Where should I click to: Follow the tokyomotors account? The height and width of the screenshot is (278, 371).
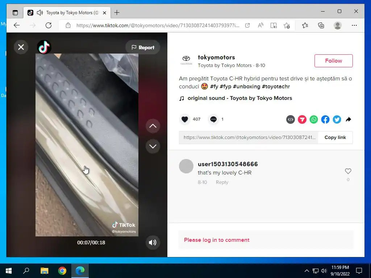click(333, 61)
